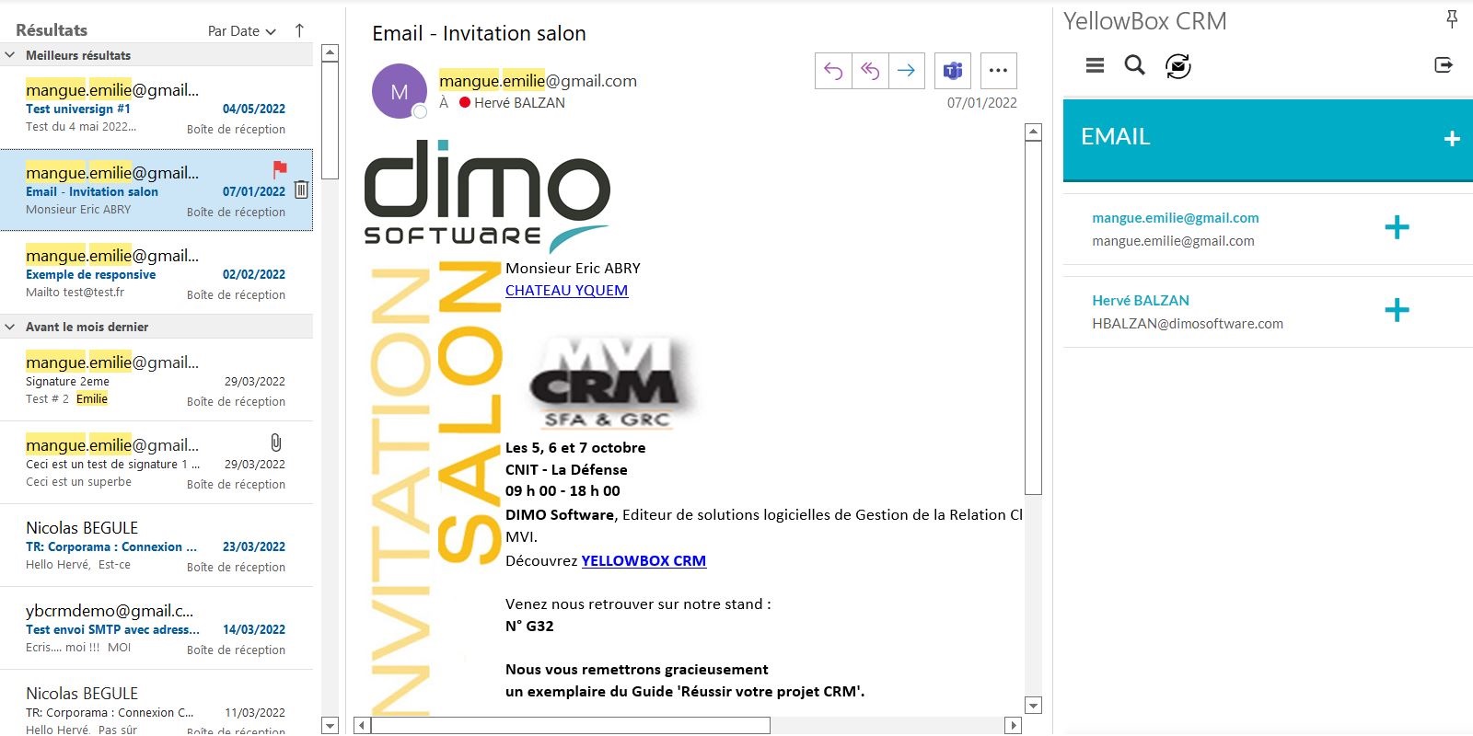
Task: Log out of YellowBox CRM
Action: click(1444, 65)
